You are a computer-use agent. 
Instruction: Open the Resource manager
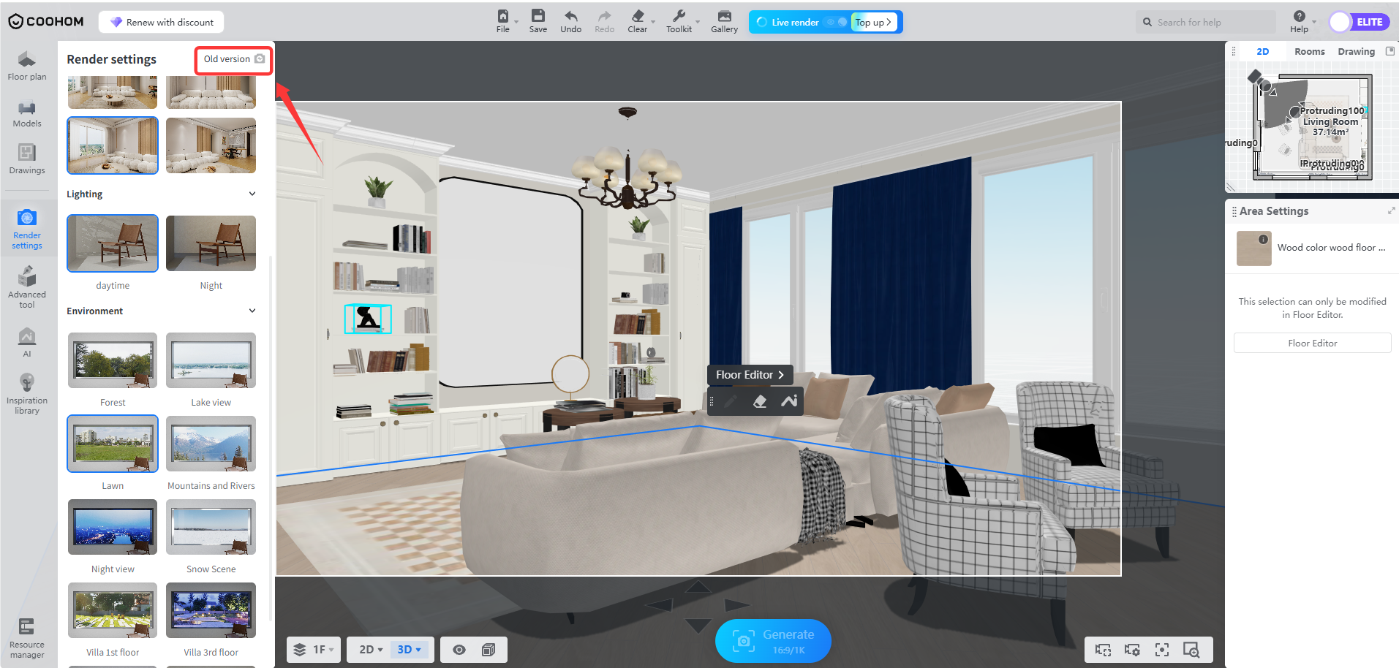[27, 638]
